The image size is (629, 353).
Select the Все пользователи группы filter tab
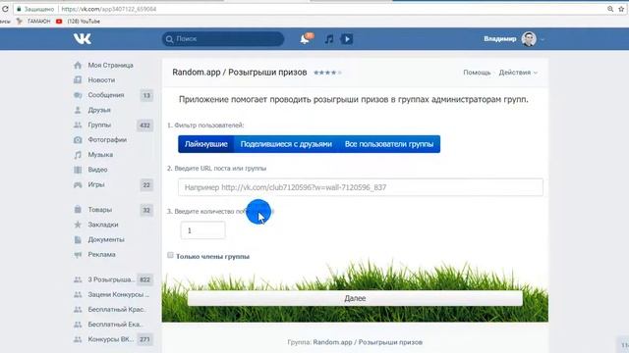(389, 144)
